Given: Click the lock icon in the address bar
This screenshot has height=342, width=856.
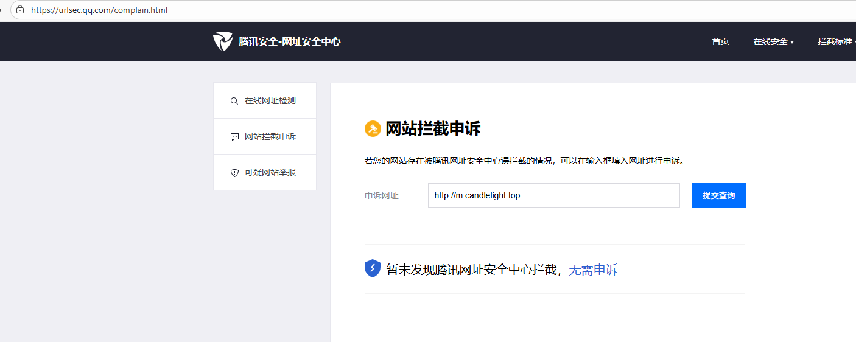Looking at the screenshot, I should [20, 10].
